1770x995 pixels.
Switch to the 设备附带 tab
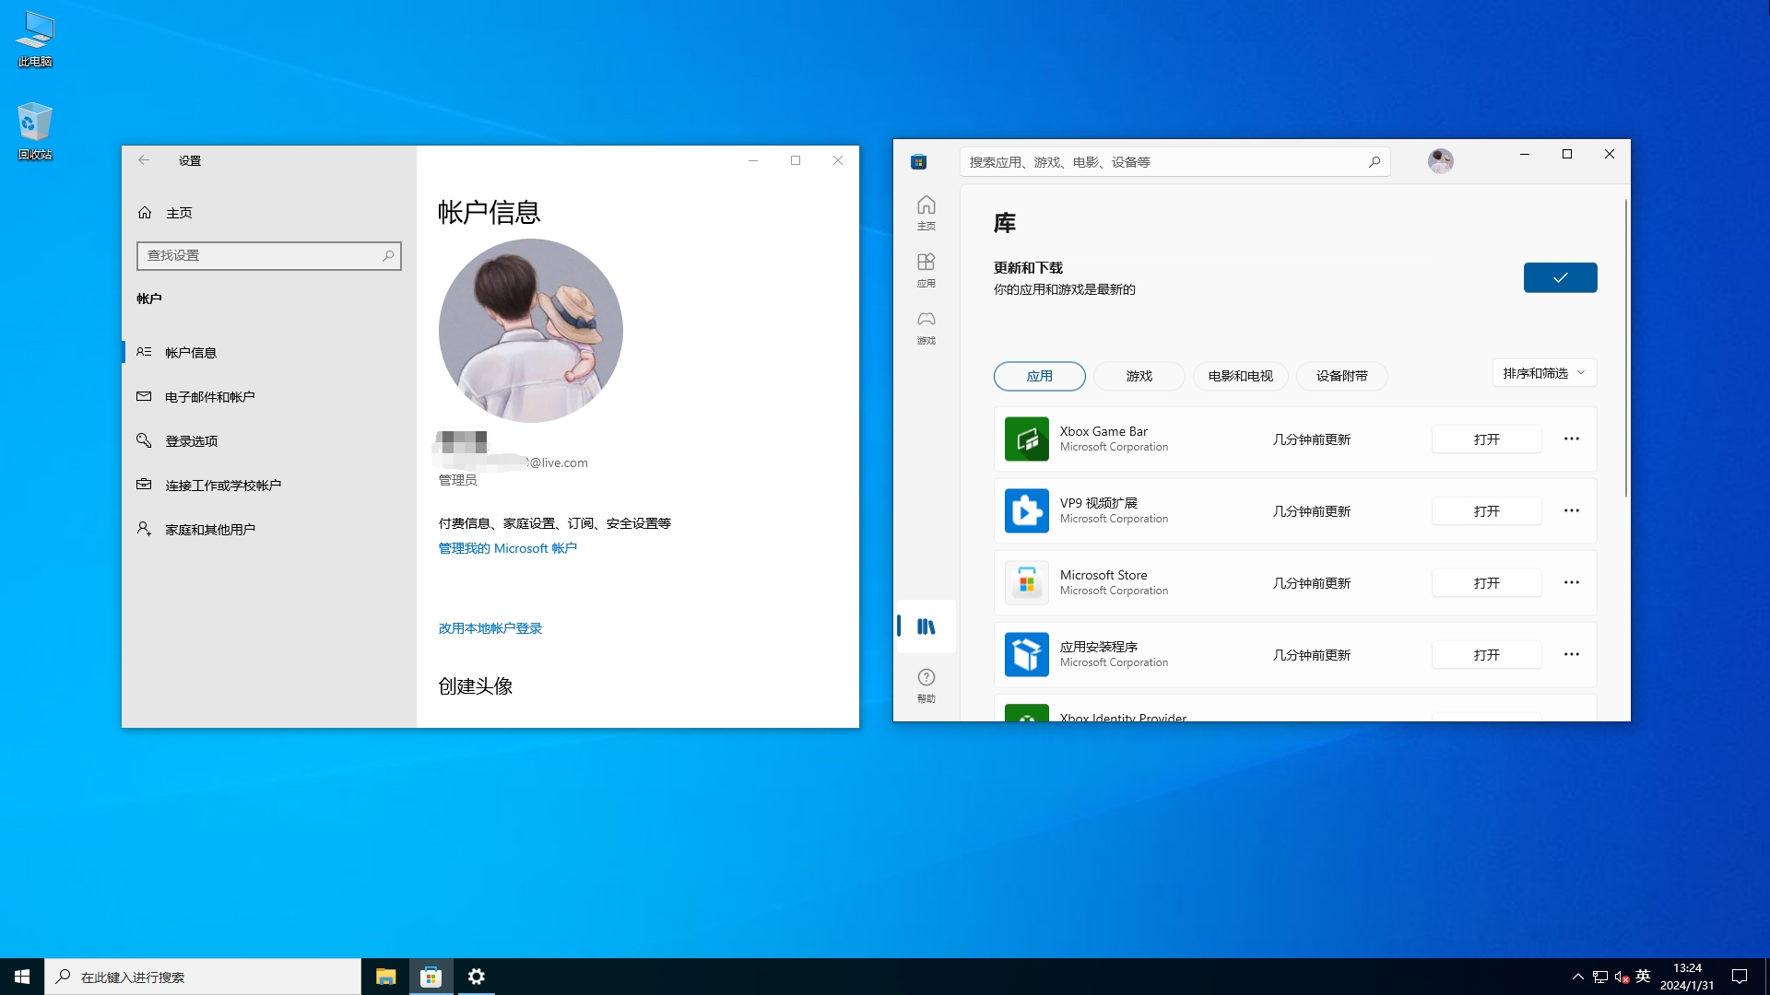click(x=1341, y=376)
